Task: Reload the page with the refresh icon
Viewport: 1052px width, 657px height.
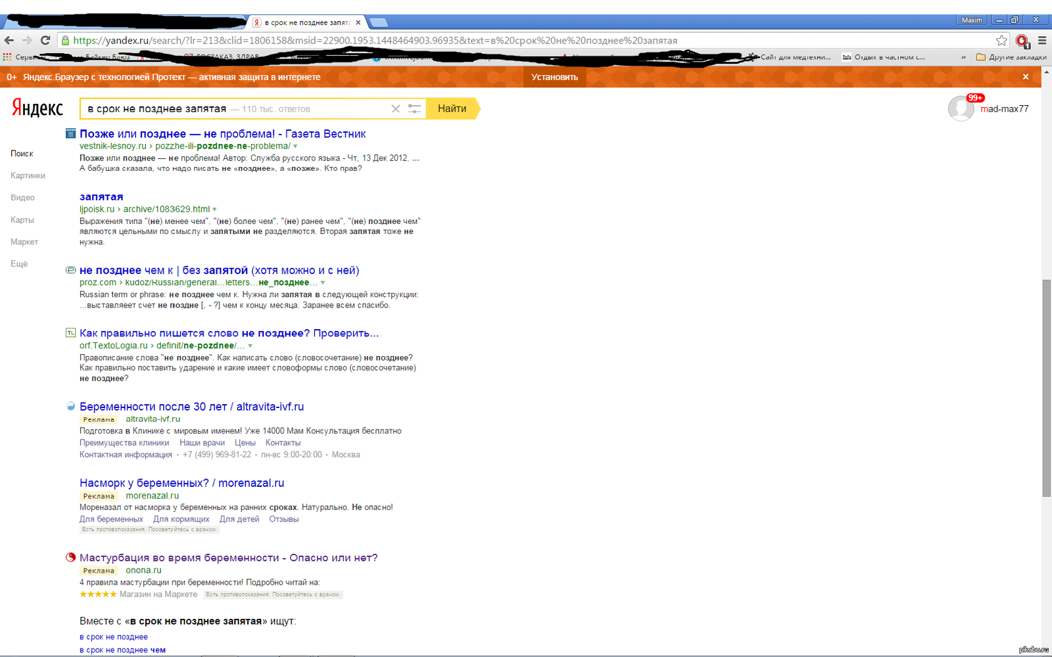Action: (45, 41)
